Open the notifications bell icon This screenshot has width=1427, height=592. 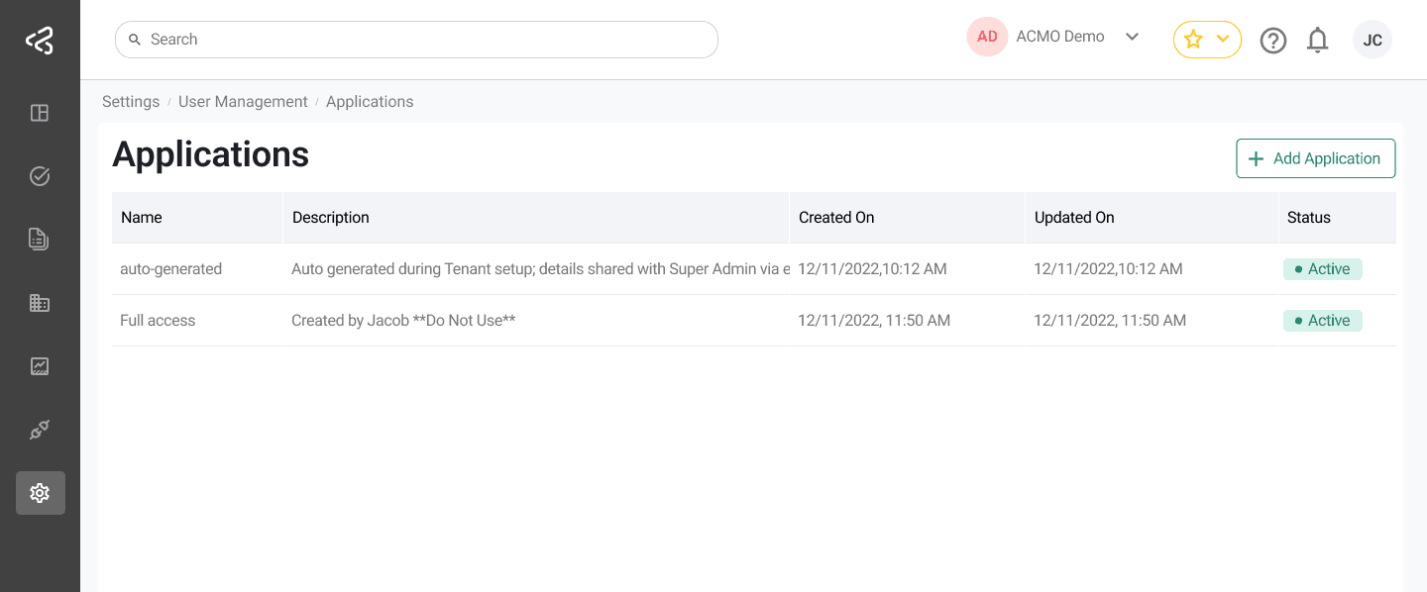pyautogui.click(x=1317, y=40)
